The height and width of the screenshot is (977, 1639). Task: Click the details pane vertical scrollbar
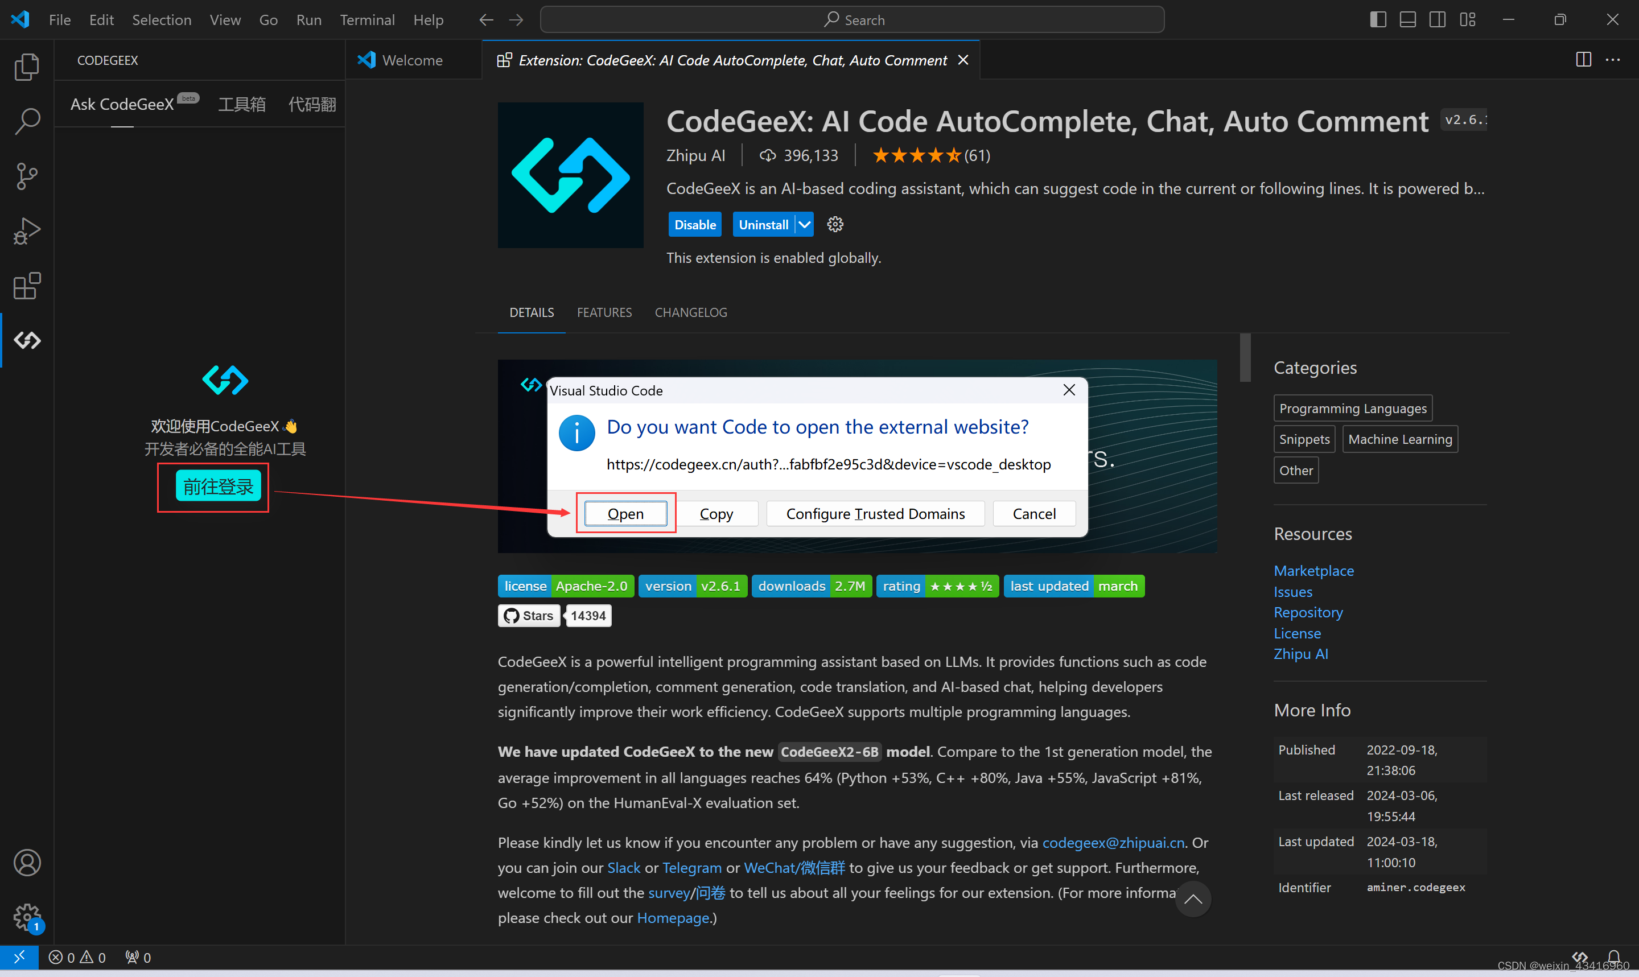(1245, 357)
